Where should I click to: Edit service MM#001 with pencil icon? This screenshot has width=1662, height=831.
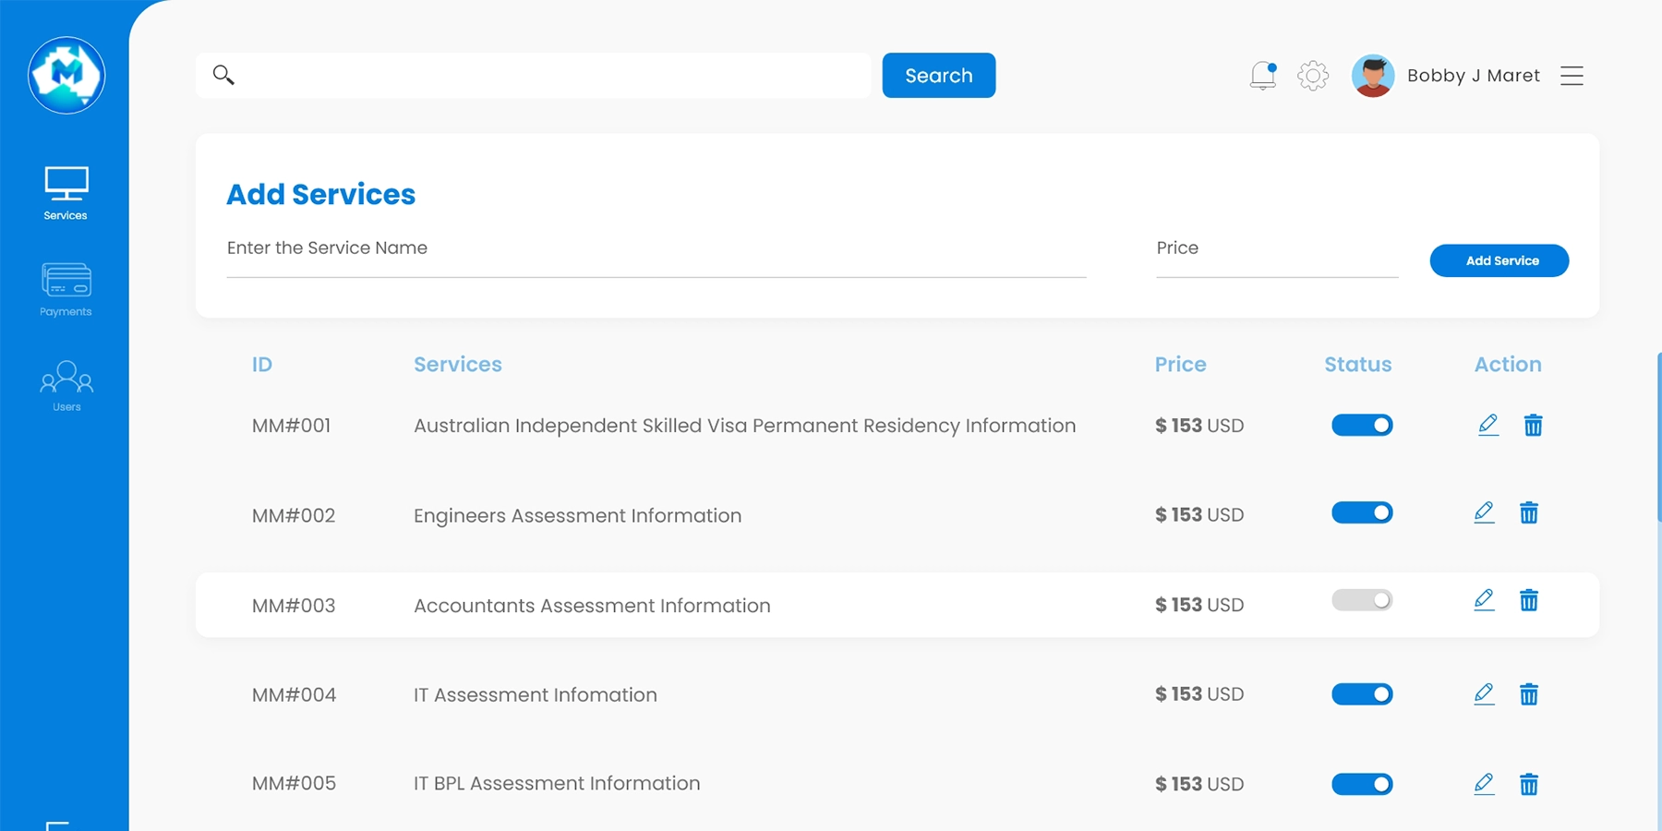tap(1487, 425)
